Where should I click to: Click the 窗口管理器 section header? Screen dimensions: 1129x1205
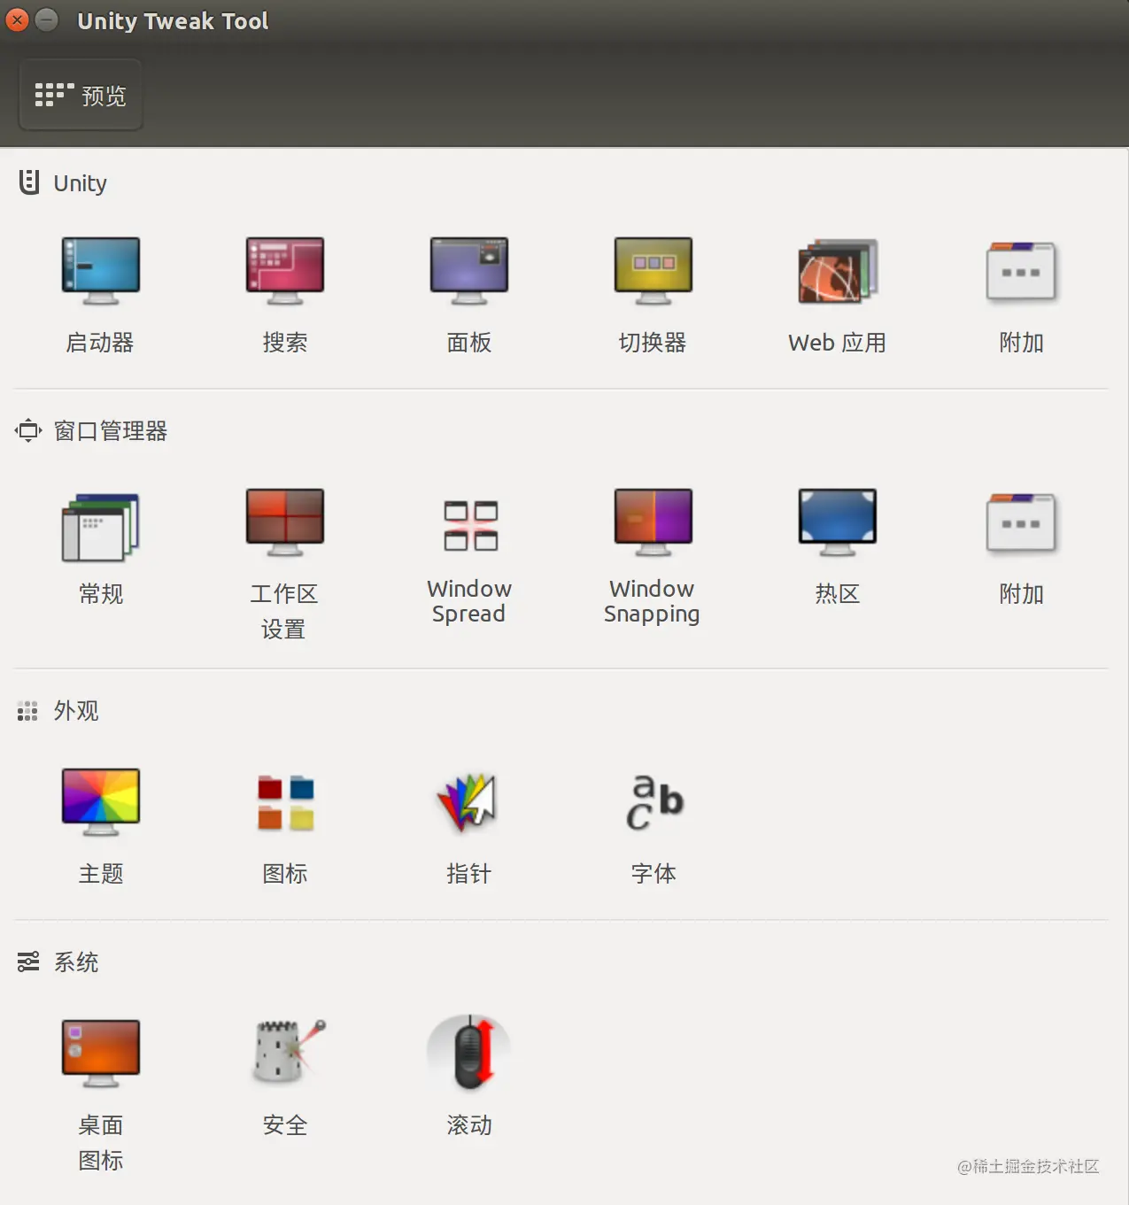pos(91,431)
